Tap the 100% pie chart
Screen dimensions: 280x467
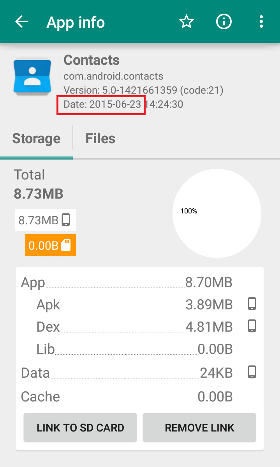point(217,213)
